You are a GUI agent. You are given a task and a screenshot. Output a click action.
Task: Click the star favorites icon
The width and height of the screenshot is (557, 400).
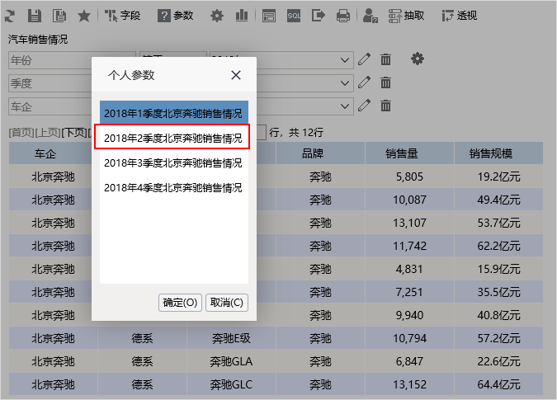[x=84, y=16]
